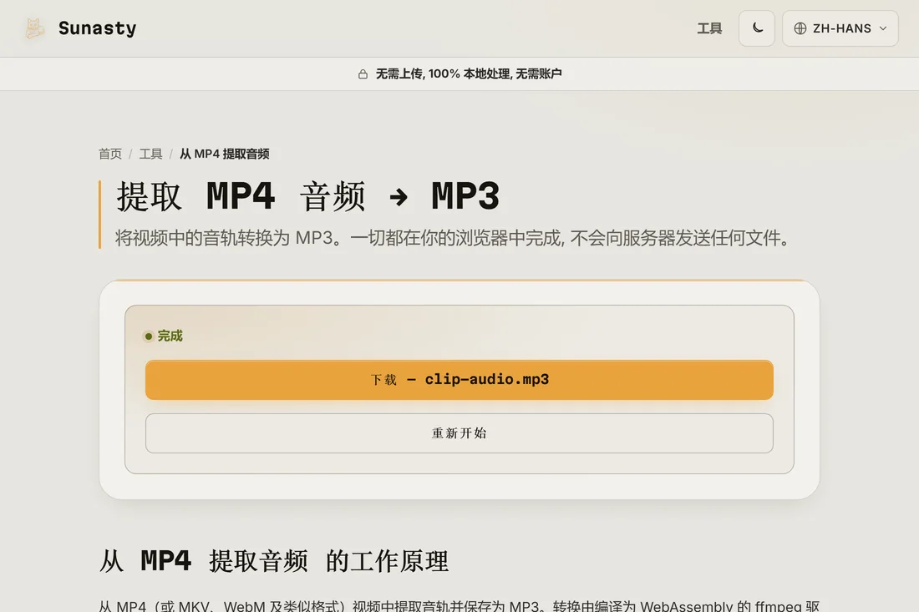Click the description text 将视频中的音轨转换为 MP3
Image resolution: width=919 pixels, height=612 pixels.
coord(228,238)
